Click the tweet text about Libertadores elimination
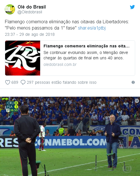 (67, 25)
